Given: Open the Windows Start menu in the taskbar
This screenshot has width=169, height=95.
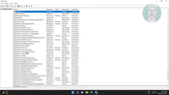Looking at the screenshot, I should point(73,92).
